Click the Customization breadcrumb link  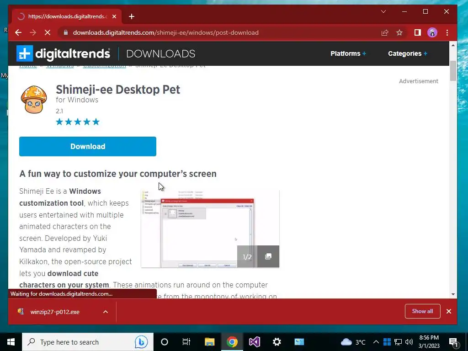tap(105, 66)
